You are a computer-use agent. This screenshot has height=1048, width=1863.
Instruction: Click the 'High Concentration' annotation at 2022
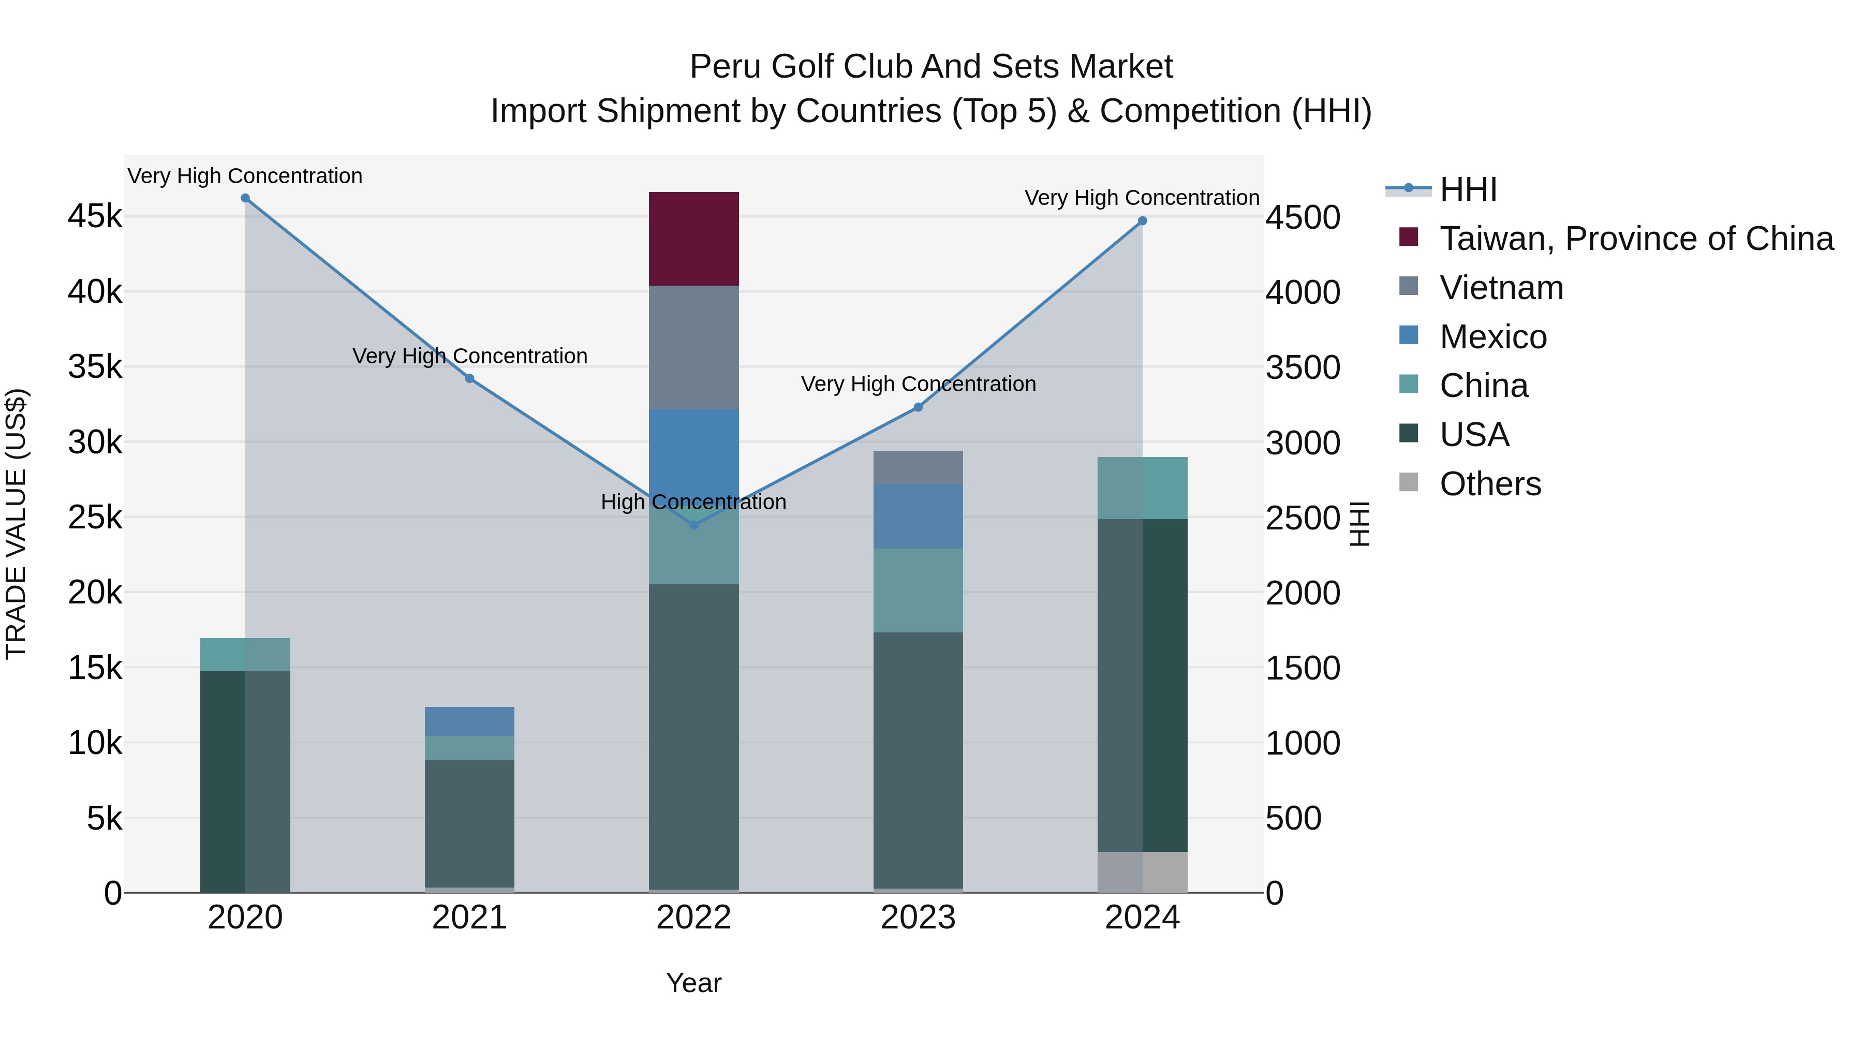(693, 502)
